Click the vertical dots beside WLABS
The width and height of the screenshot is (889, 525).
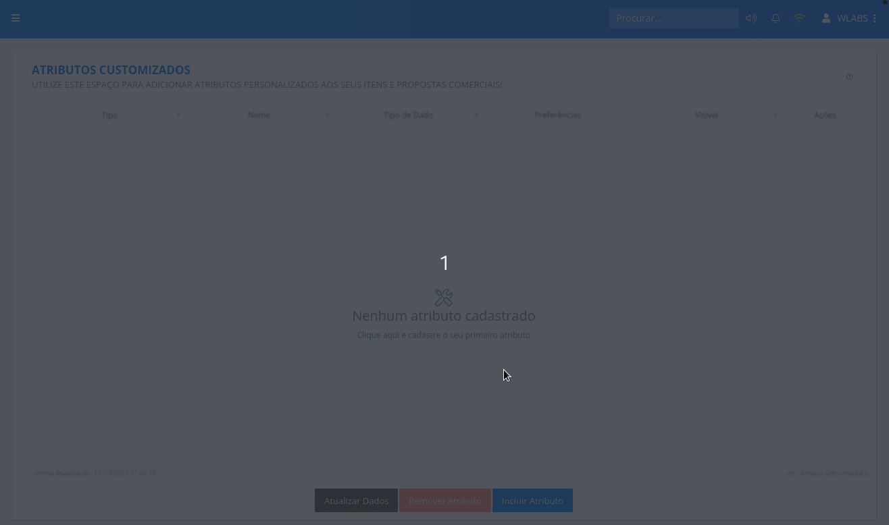(x=875, y=18)
